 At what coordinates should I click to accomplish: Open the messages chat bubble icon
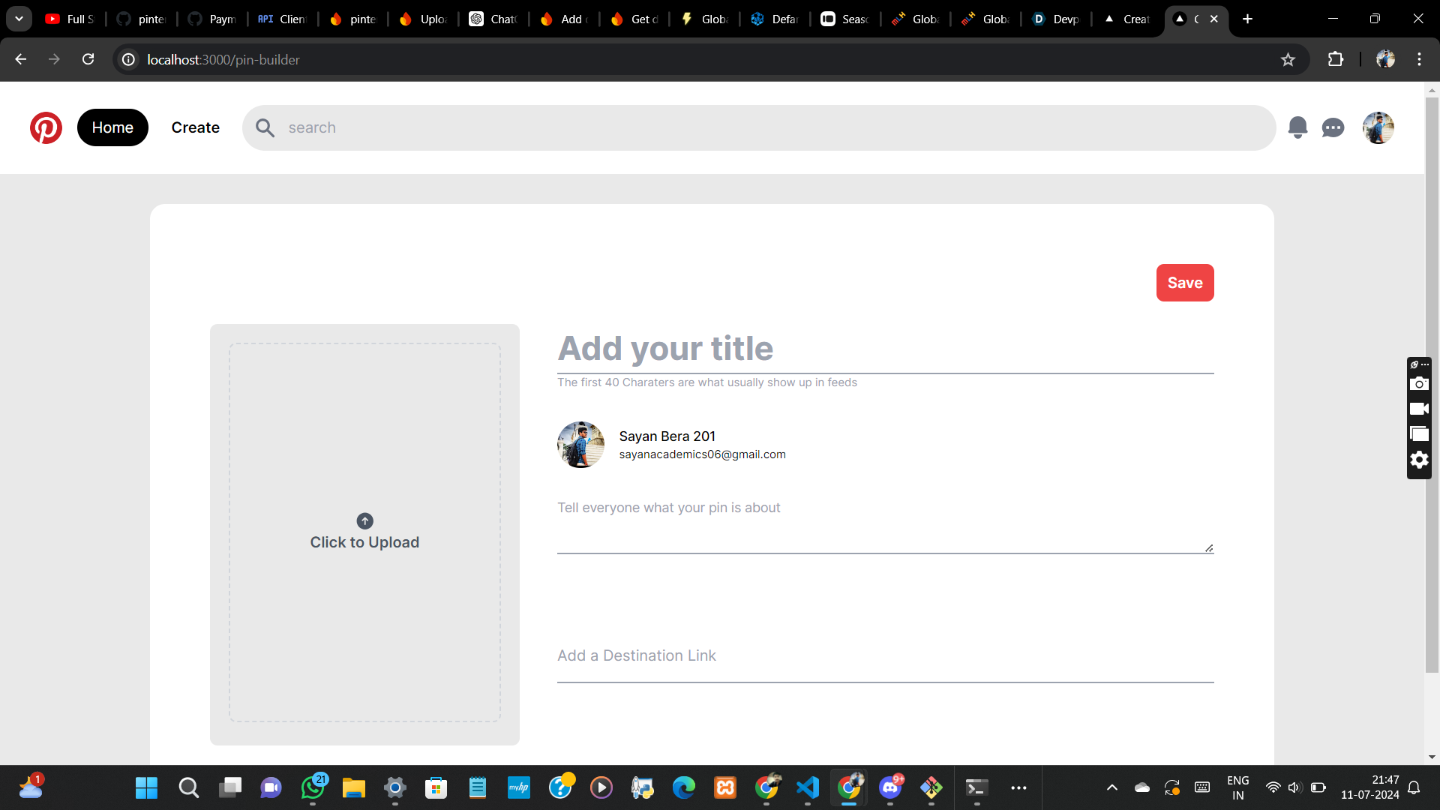coord(1333,128)
